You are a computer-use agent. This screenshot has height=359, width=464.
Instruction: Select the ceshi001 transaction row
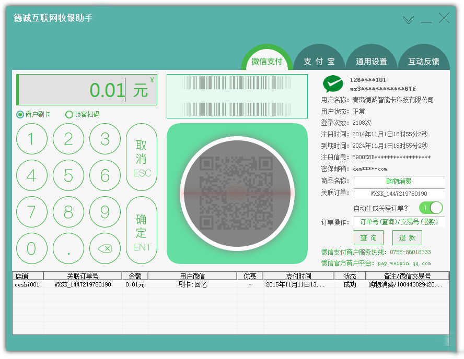[x=230, y=285]
